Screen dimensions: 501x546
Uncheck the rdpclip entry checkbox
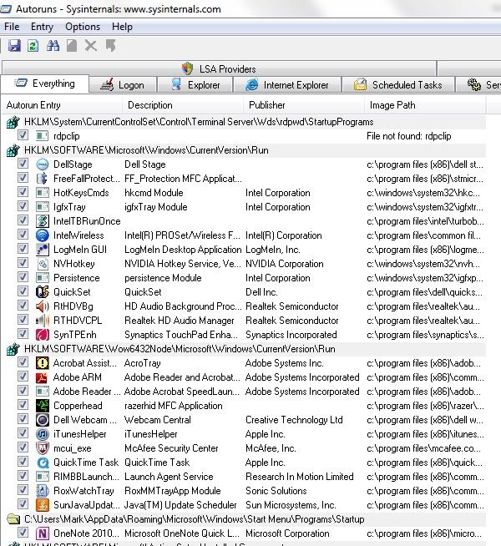click(23, 135)
